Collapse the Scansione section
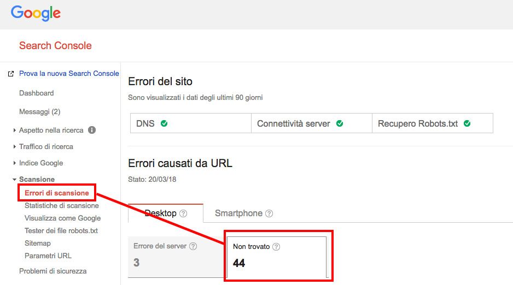The width and height of the screenshot is (513, 285). click(14, 179)
